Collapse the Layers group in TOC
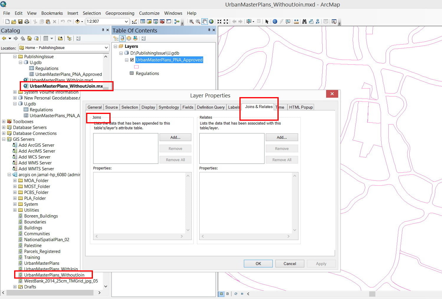Screen dimensions: 442x299 click(x=115, y=46)
